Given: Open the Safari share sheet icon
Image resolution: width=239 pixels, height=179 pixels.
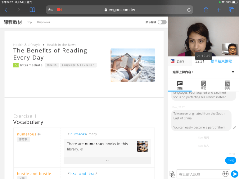Looking at the screenshot, I should (x=206, y=10).
